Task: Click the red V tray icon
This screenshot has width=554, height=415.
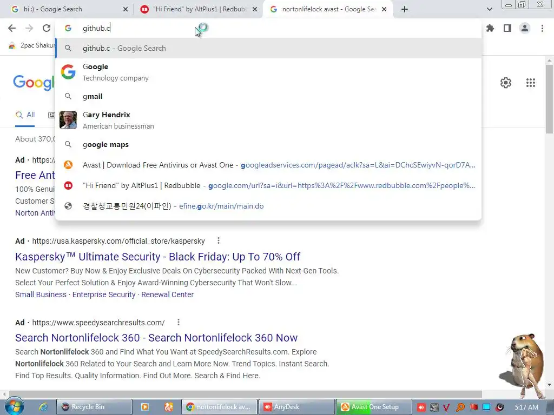Action: coord(446,407)
